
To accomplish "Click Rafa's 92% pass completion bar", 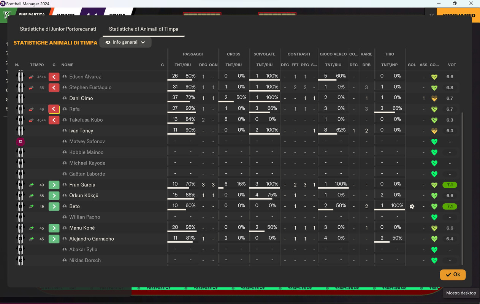I will tap(182, 112).
